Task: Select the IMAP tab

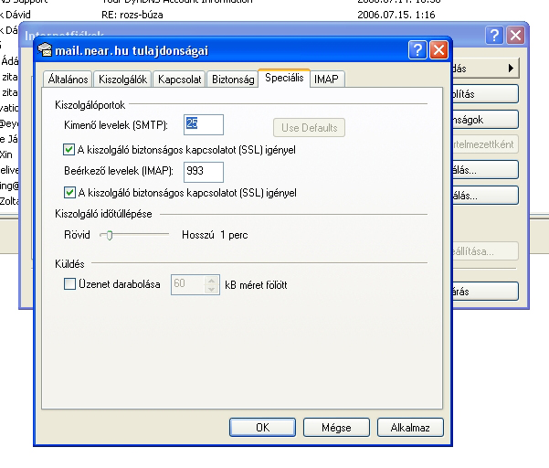Action: coord(325,80)
